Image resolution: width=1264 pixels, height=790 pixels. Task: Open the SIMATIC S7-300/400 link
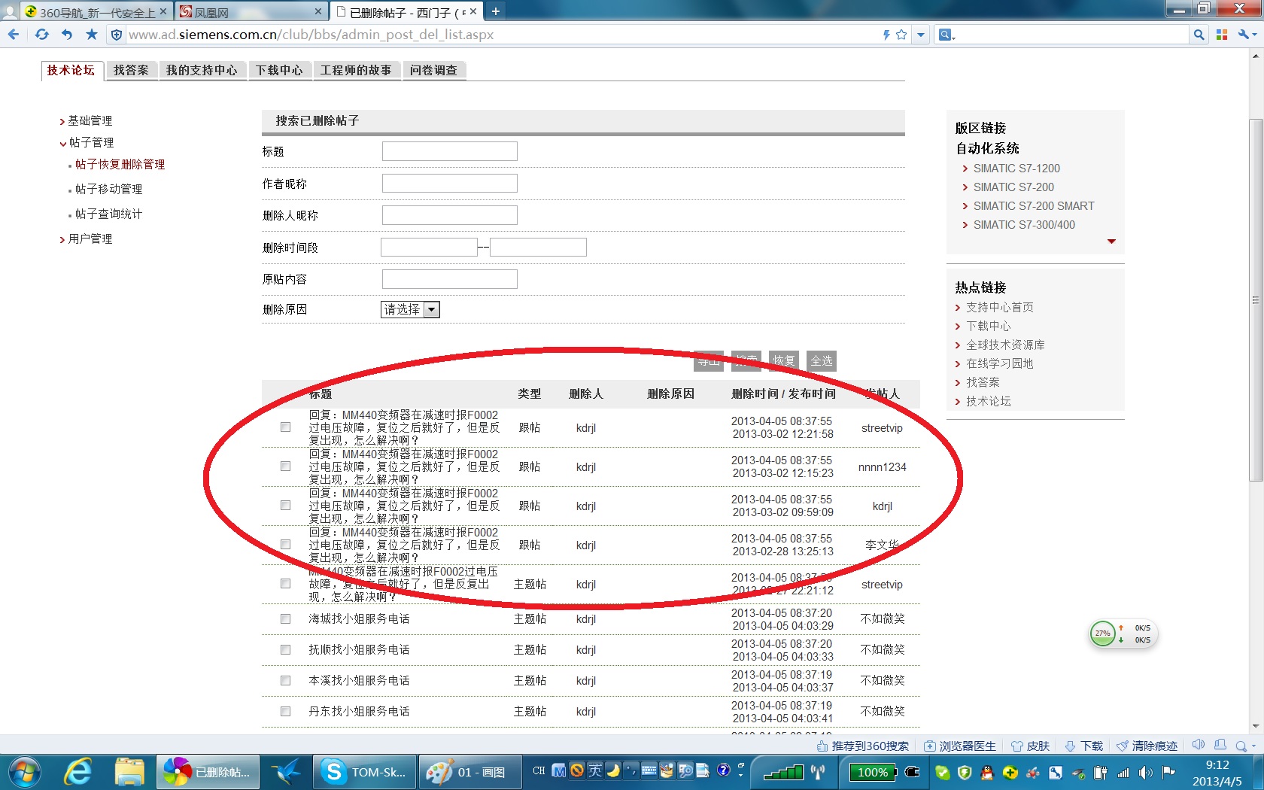(x=1024, y=225)
